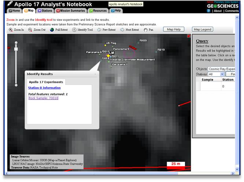
Task: Click the 70011 sample label
Action: click(115, 56)
